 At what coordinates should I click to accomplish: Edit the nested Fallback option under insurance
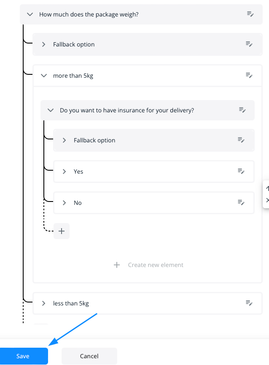point(241,140)
